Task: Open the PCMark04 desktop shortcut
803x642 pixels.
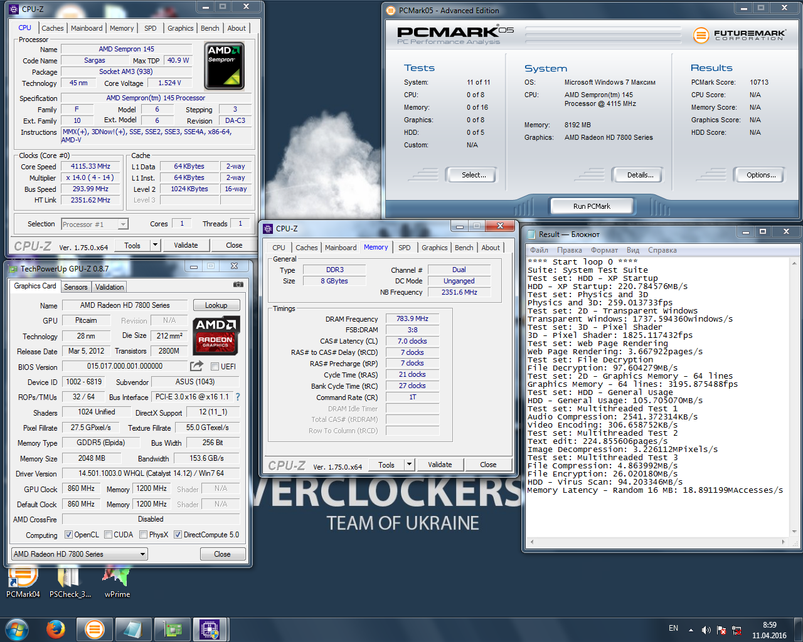Action: point(23,582)
